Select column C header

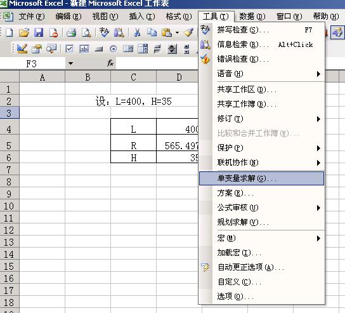pyautogui.click(x=133, y=77)
